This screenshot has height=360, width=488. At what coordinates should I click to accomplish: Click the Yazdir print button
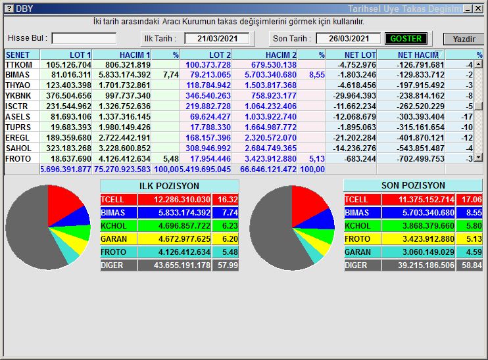coord(464,39)
